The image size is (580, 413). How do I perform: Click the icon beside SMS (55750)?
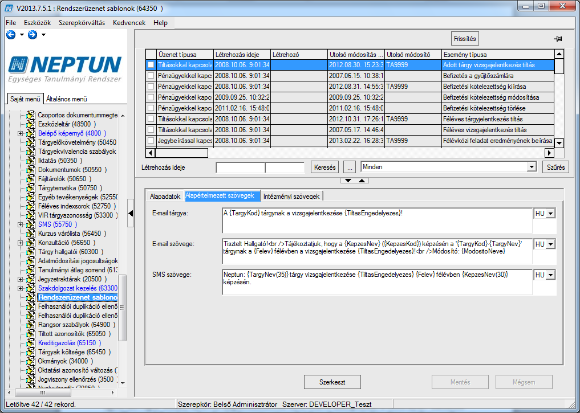point(31,224)
